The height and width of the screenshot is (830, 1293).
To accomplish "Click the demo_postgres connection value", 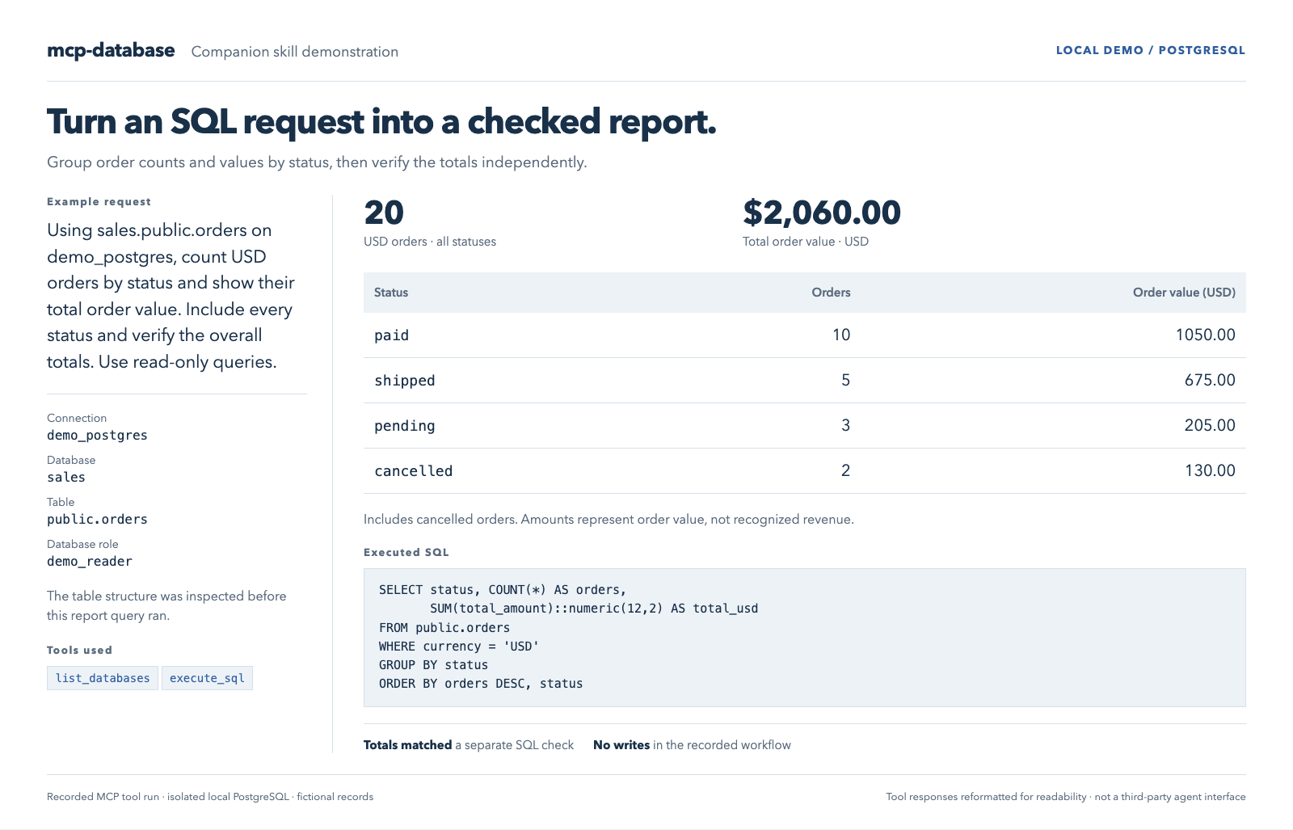I will coord(97,436).
